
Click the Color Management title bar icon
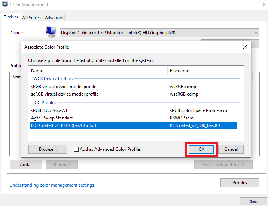pyautogui.click(x=5, y=4)
